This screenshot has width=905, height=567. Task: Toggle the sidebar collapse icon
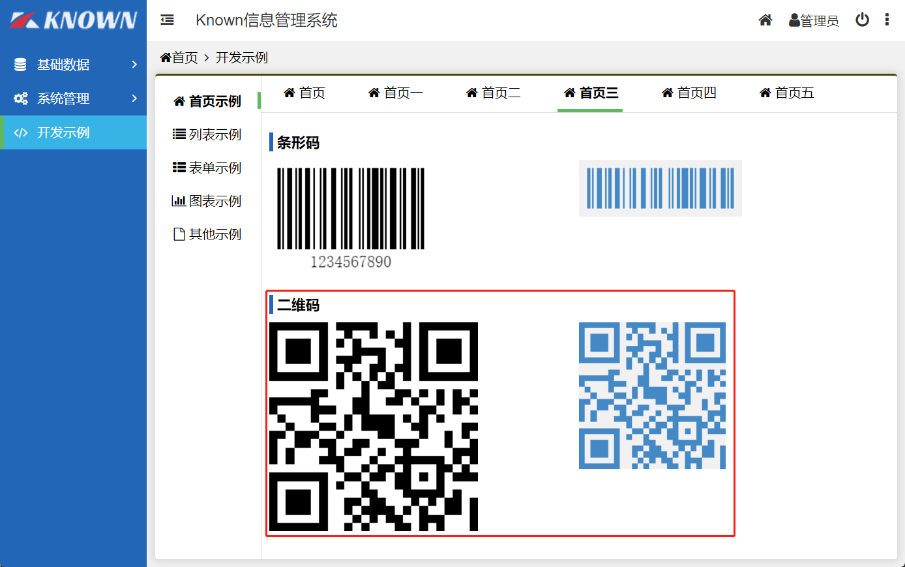(x=167, y=20)
